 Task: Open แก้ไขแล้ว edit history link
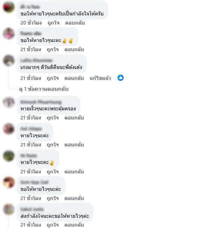(100, 78)
